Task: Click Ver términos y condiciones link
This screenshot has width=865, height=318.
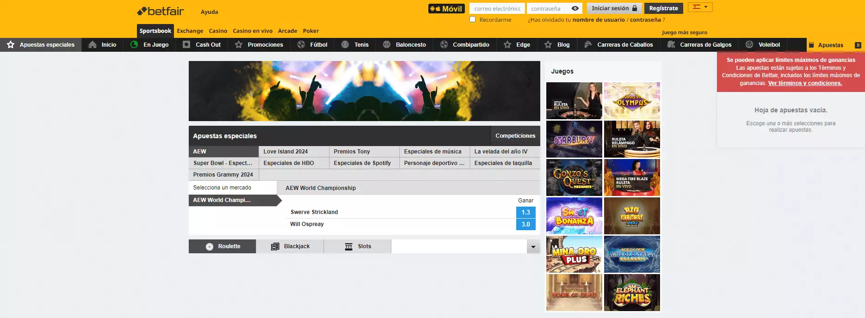Action: pos(805,83)
